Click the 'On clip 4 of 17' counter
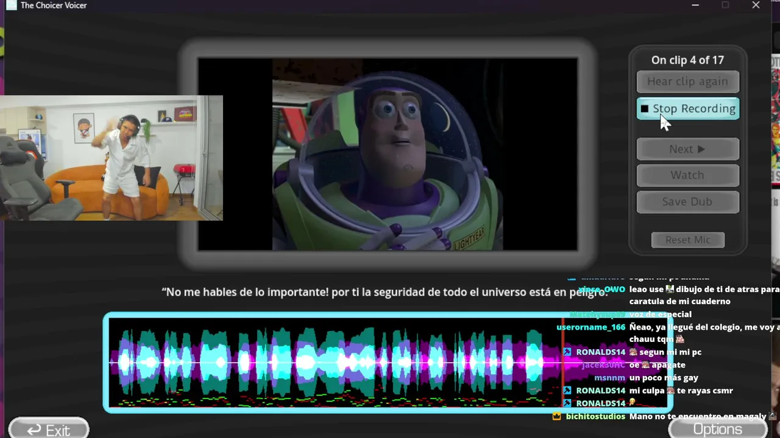Viewport: 780px width, 438px height. tap(687, 60)
